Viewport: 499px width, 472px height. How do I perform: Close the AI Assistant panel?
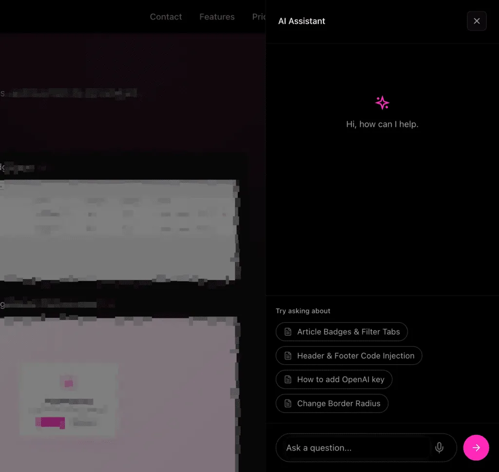[x=477, y=21]
